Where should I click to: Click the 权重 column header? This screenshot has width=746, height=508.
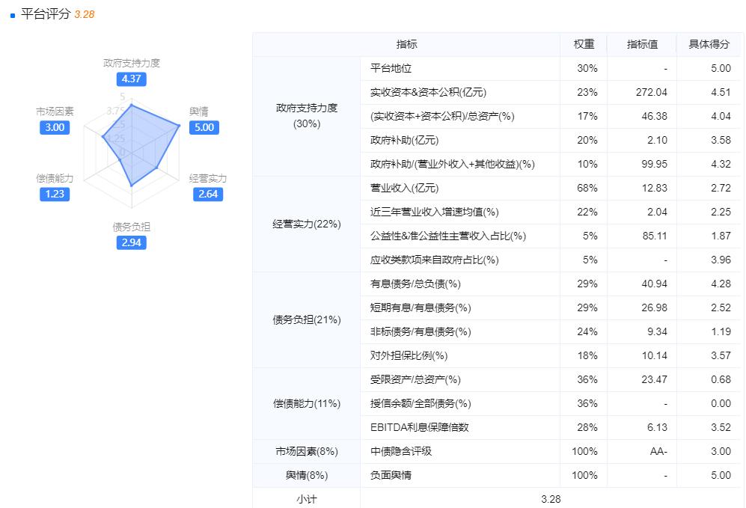(584, 45)
